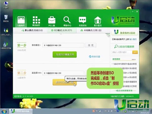
Task: Click the 程序版本 text in status bar
Action: coord(24,96)
